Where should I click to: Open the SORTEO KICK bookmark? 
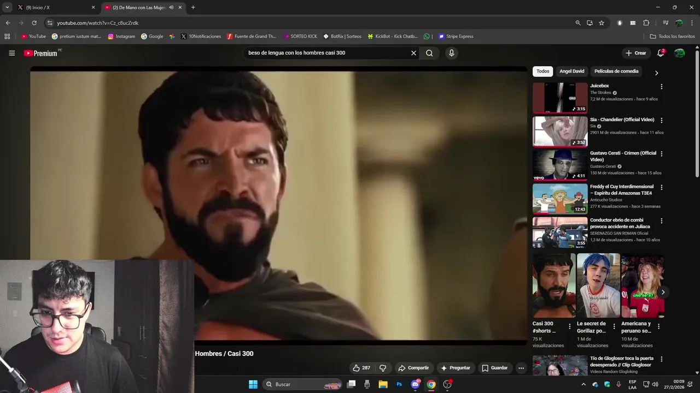(x=300, y=37)
